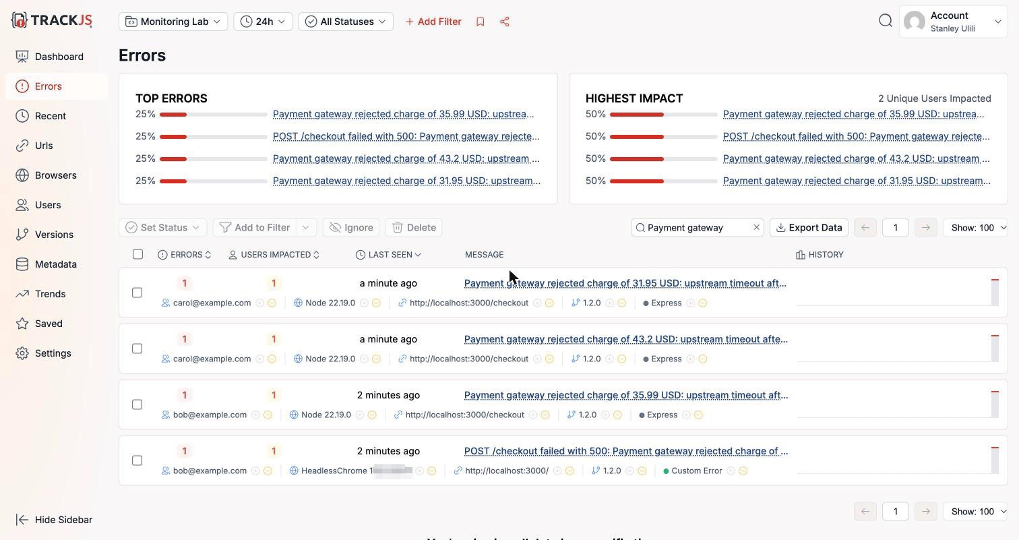Viewport: 1019px width, 540px height.
Task: Open the Recent page from sidebar
Action: pos(57,116)
